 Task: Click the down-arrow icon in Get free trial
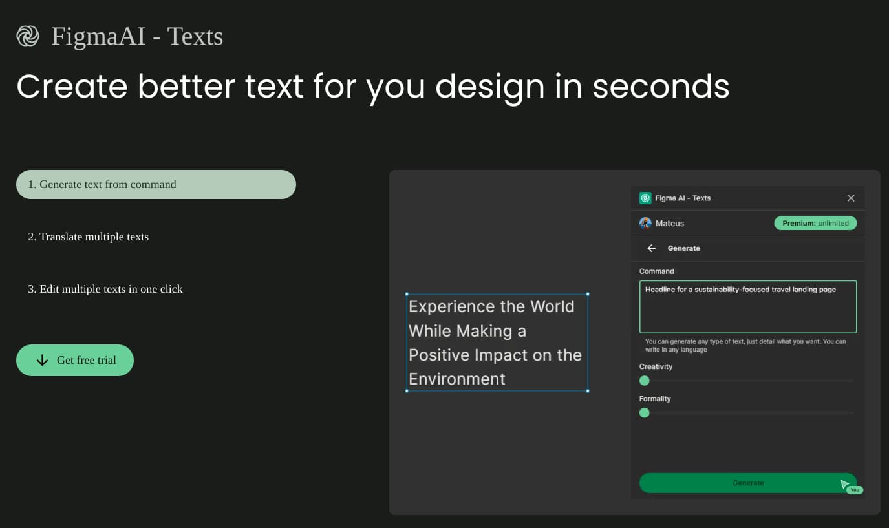click(42, 360)
